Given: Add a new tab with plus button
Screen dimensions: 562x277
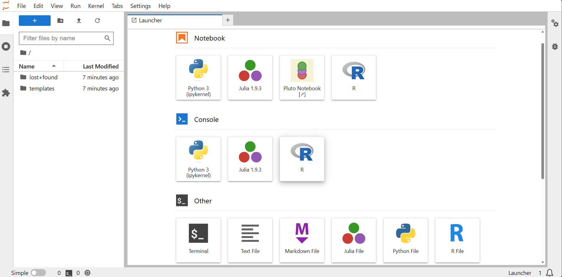Looking at the screenshot, I should click(x=228, y=20).
